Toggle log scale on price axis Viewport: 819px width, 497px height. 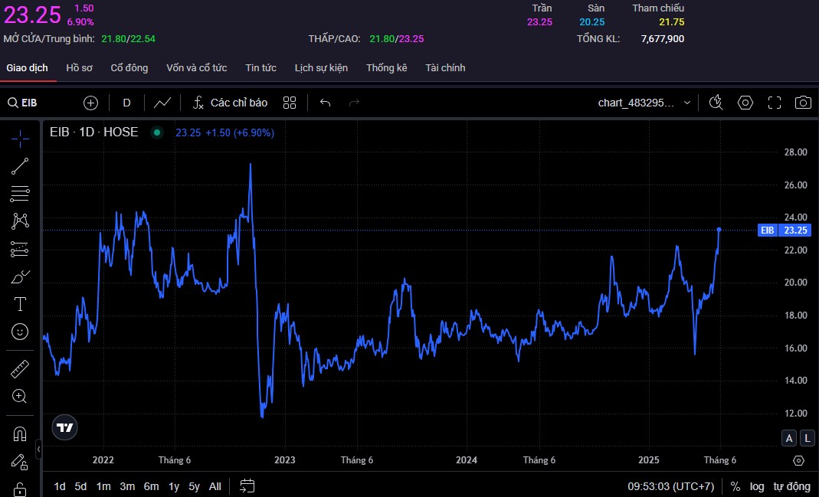tap(757, 486)
